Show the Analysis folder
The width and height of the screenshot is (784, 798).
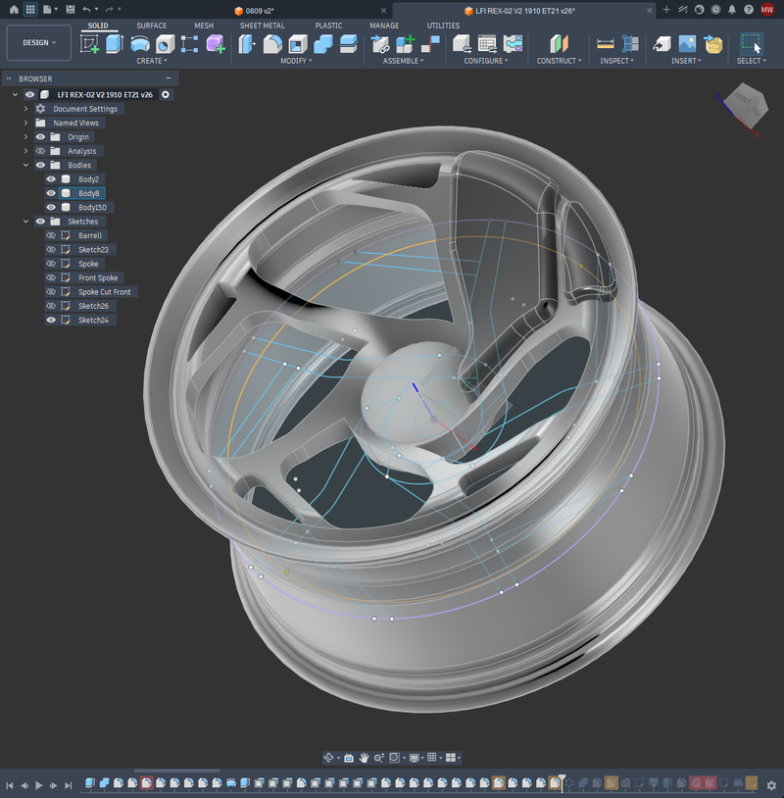(40, 151)
